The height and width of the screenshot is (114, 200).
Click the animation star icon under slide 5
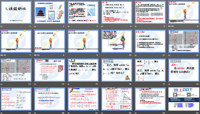tap(136, 26)
